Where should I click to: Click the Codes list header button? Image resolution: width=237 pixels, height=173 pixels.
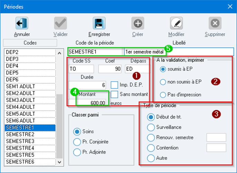tap(30, 43)
